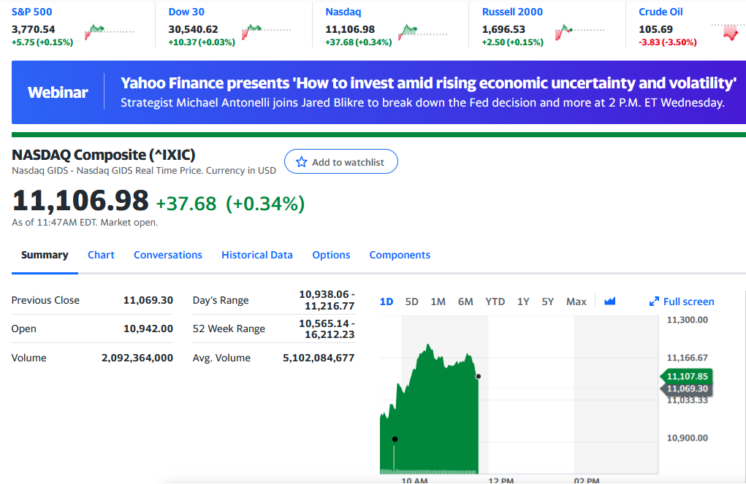Click the S&P 500 change +5.75 (+0.15%)
This screenshot has width=746, height=484.
point(42,42)
